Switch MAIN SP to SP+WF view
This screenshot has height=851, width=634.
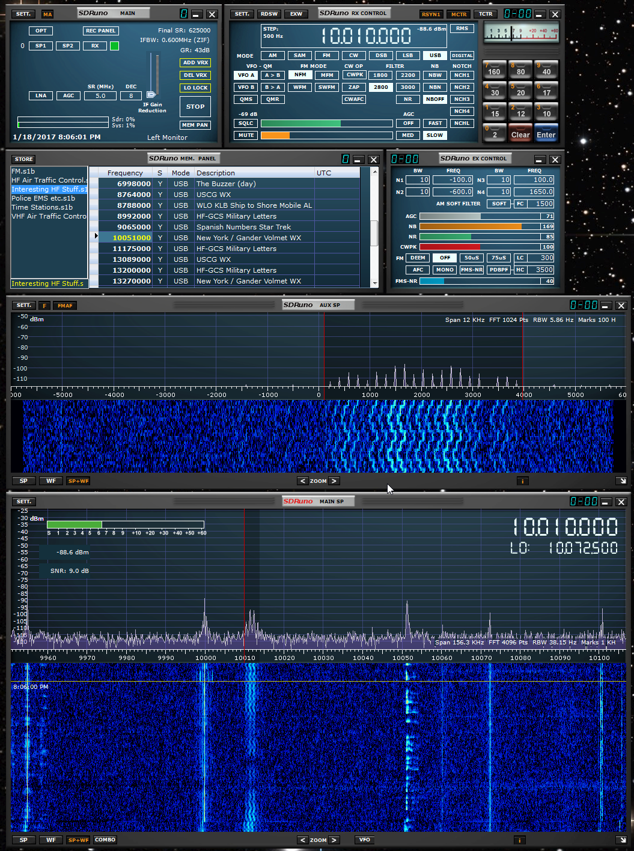pos(78,840)
